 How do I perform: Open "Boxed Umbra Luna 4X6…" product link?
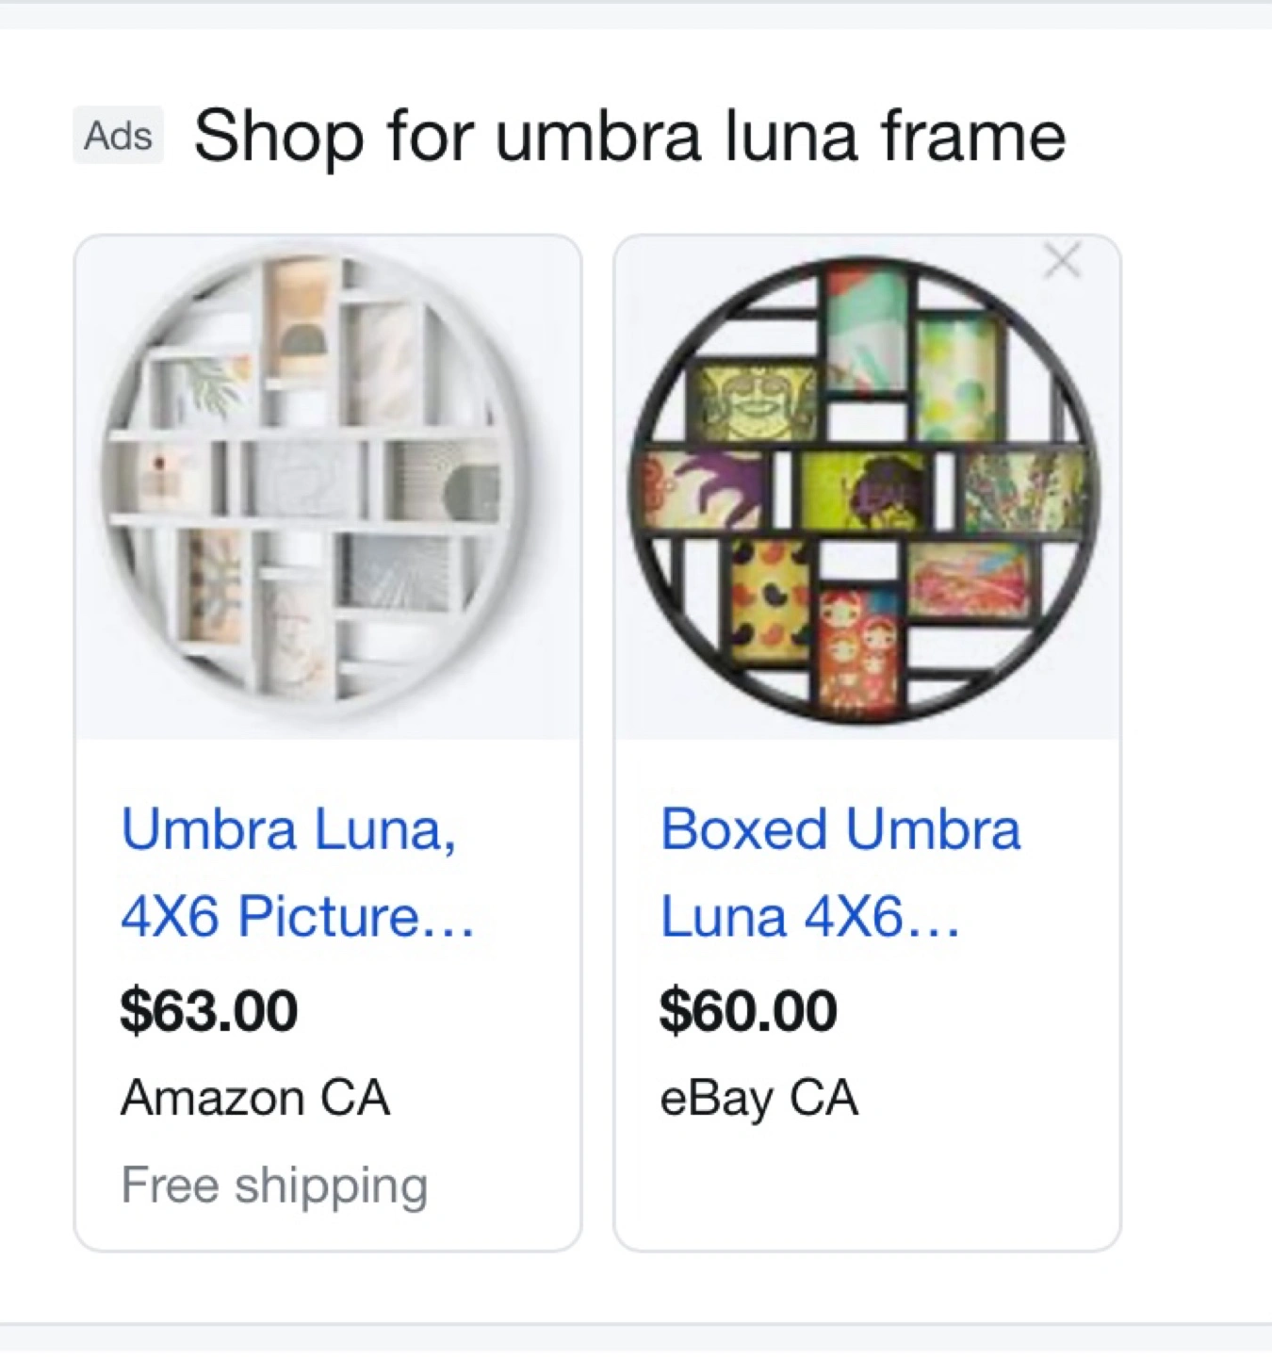(840, 873)
